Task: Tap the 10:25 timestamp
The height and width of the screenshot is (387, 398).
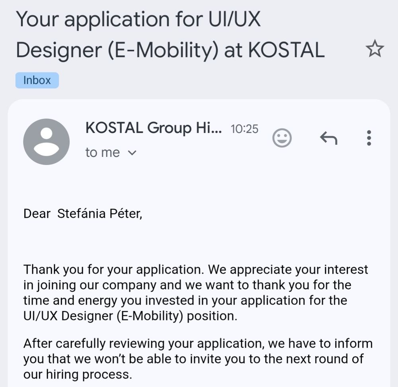Action: pos(244,129)
